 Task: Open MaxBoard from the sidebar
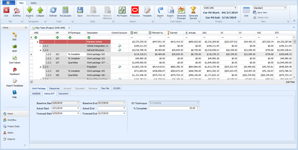click(x=14, y=71)
